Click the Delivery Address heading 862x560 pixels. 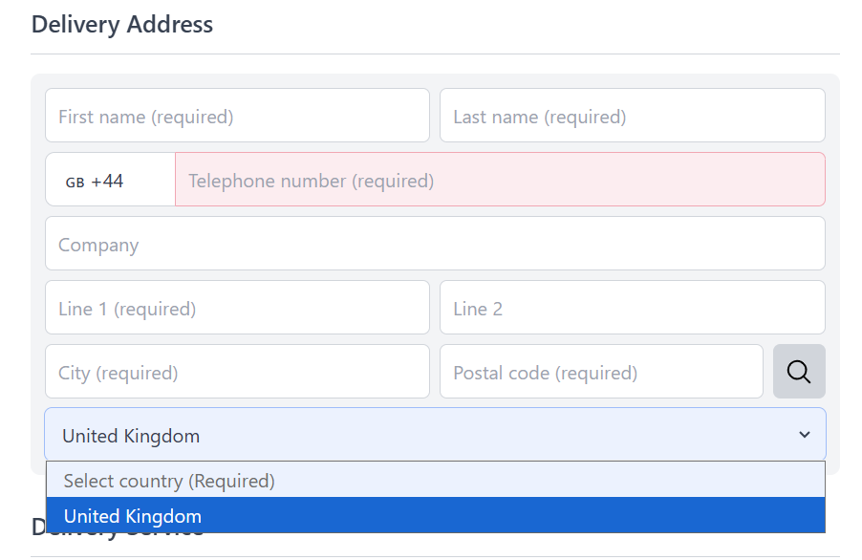(x=122, y=24)
